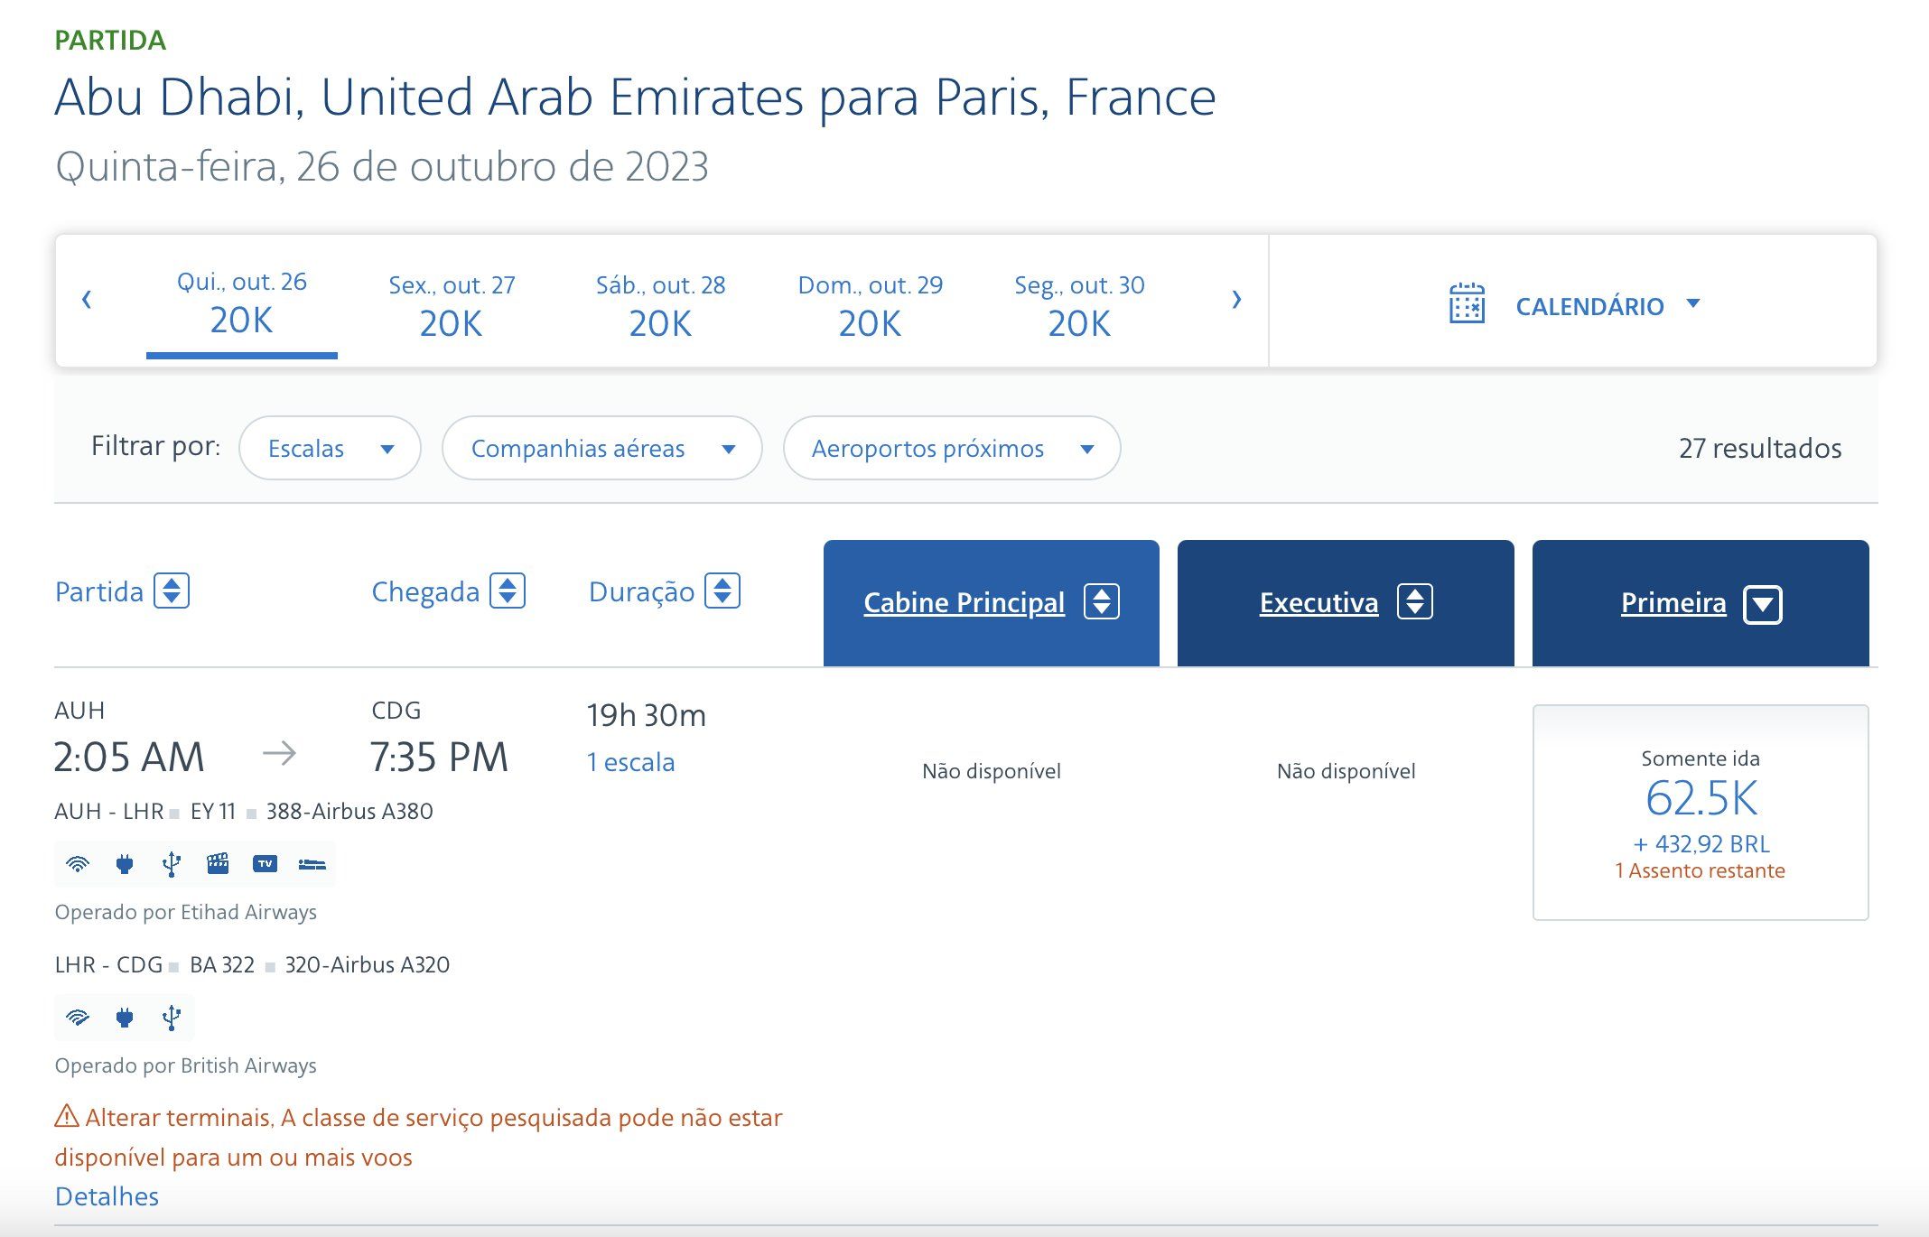Viewport: 1929px width, 1237px height.
Task: Click the '2:05 AM' departure time
Action: [129, 757]
